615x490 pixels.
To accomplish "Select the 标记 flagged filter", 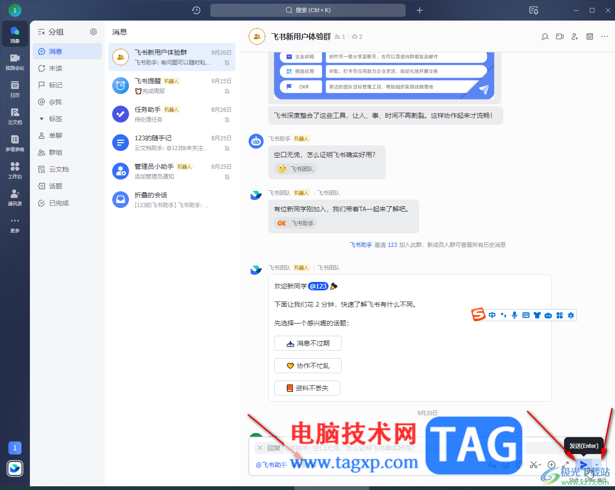I will tap(67, 85).
